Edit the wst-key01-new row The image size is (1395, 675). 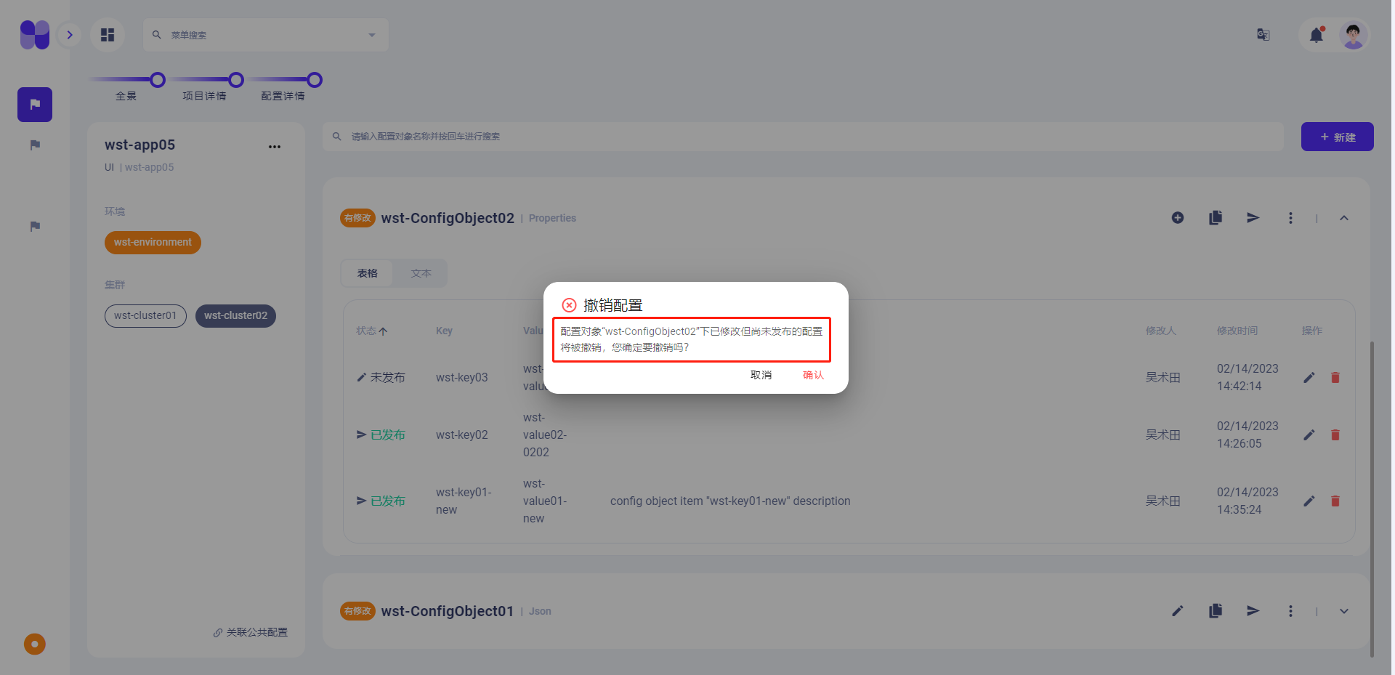pyautogui.click(x=1309, y=501)
